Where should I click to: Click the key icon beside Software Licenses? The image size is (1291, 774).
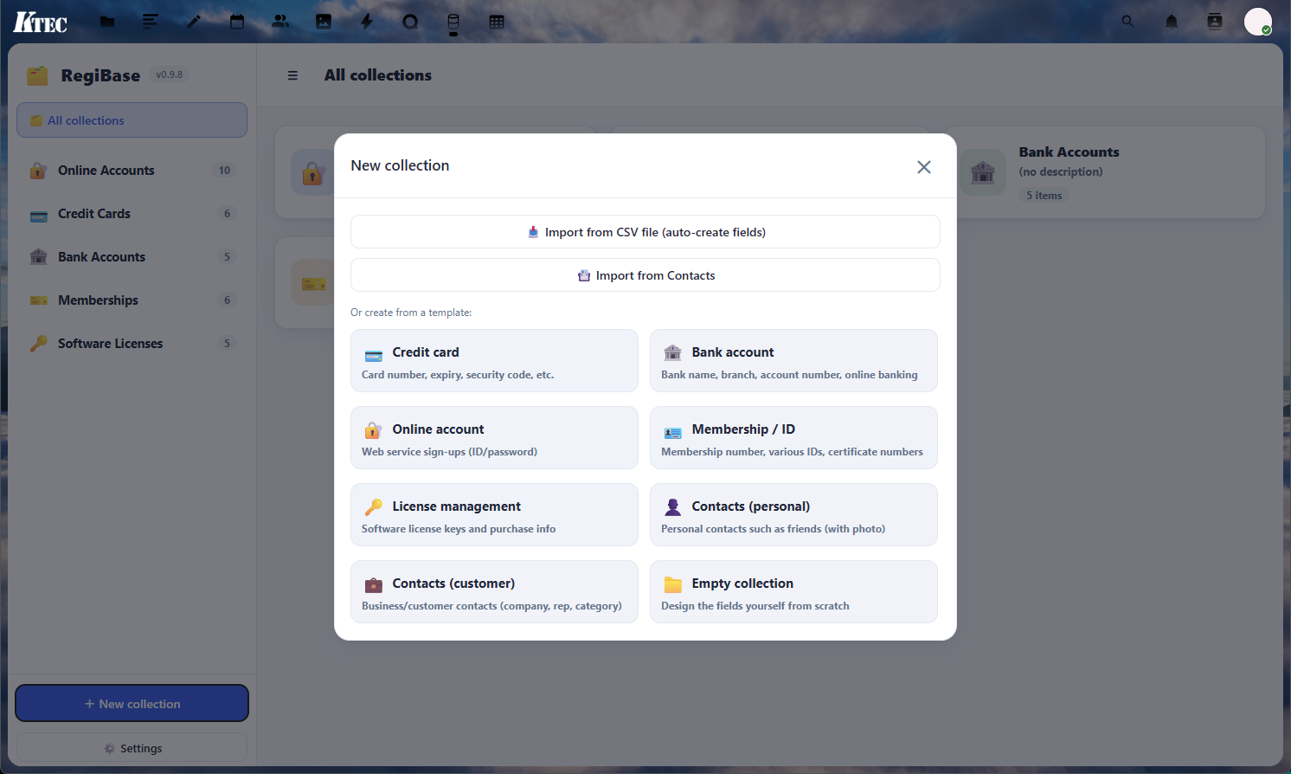pos(38,344)
